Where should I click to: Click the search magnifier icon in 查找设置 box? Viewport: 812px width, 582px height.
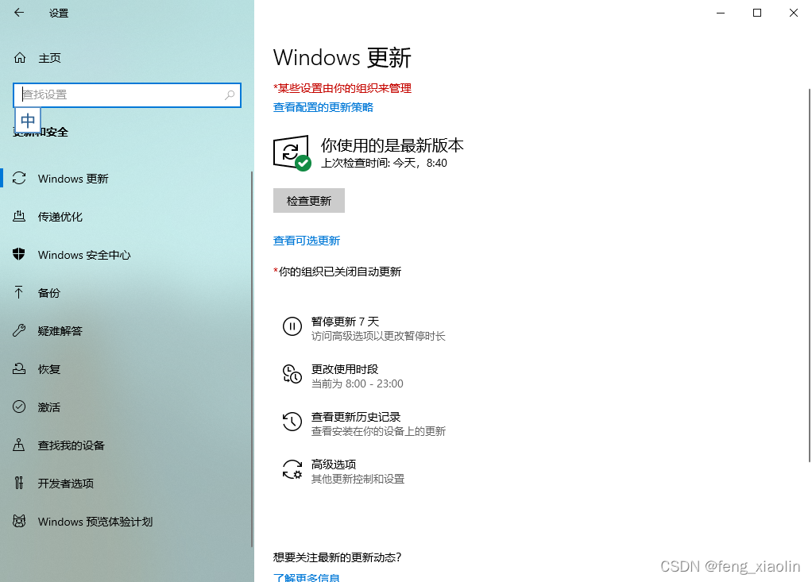pos(230,94)
